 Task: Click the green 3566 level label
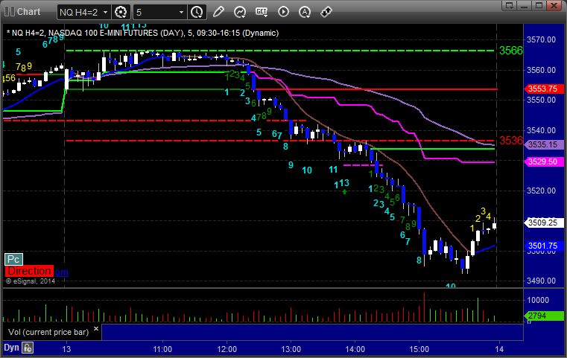[511, 51]
